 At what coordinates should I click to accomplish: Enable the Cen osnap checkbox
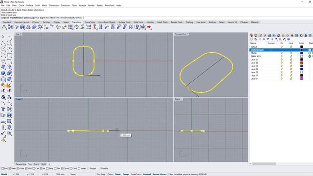coord(34,168)
